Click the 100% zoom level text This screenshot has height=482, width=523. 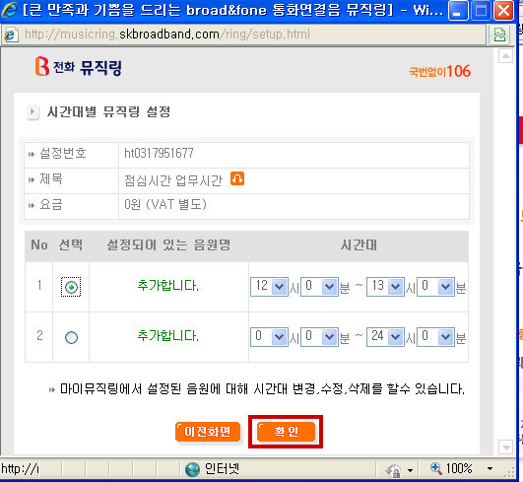click(x=459, y=468)
